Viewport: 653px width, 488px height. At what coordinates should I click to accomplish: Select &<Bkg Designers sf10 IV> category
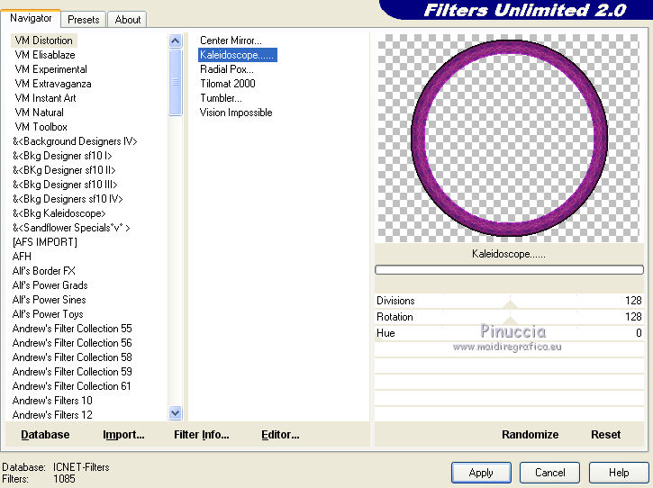[x=68, y=199]
